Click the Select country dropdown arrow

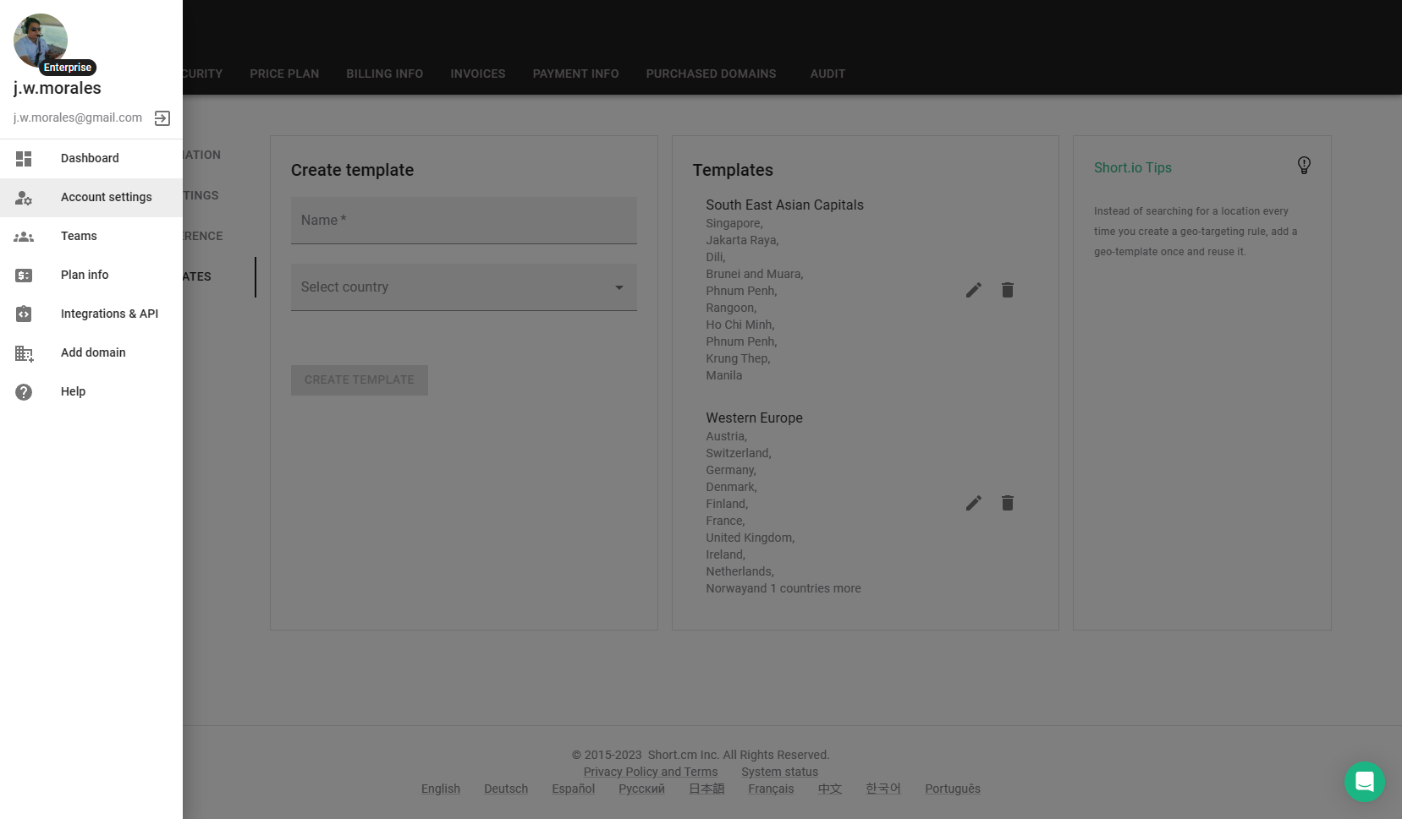pos(619,287)
